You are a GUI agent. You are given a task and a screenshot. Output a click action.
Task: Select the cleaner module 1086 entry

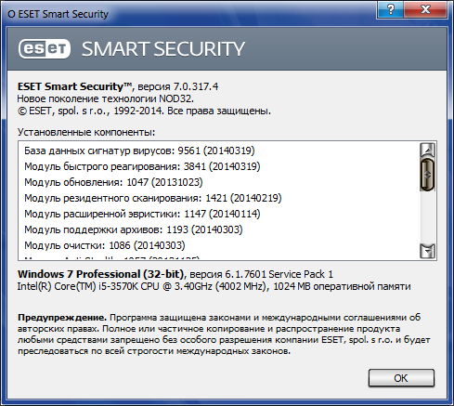click(105, 245)
